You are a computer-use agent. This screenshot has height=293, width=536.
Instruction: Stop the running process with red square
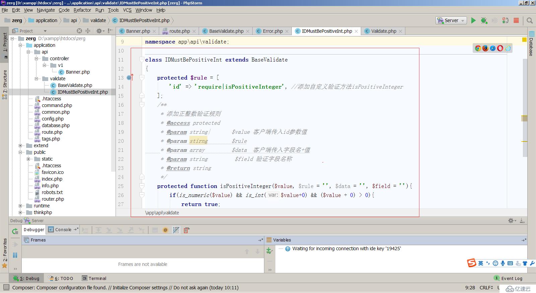pos(516,20)
